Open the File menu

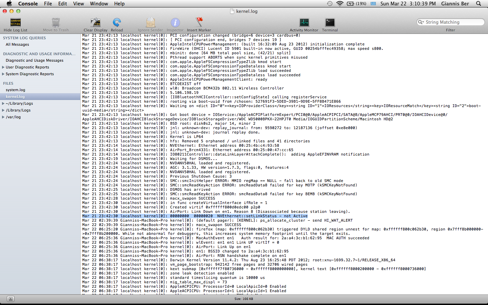pyautogui.click(x=48, y=3)
